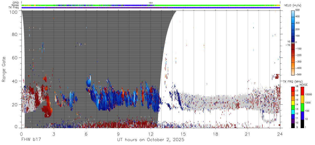Click the TX Freq row label
This screenshot has width=315, height=145.
(x=14, y=8)
